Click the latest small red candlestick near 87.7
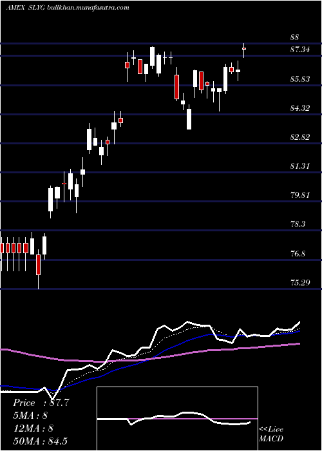The image size is (322, 451). [x=244, y=49]
